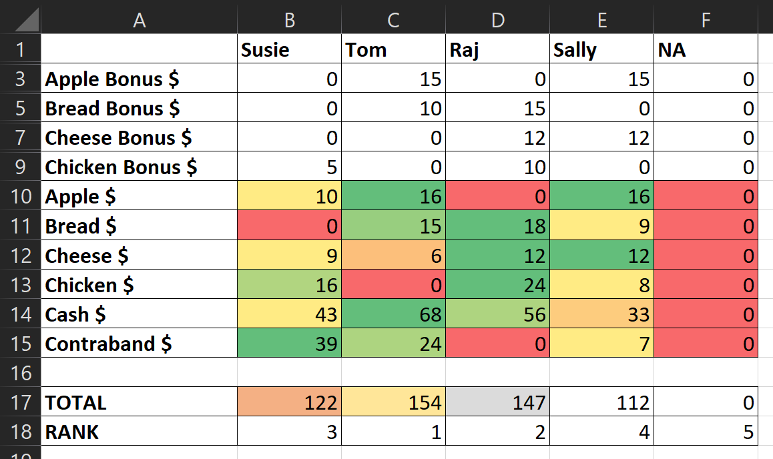Image resolution: width=773 pixels, height=459 pixels.
Task: Click Susie's Chicken $ cell 16
Action: [290, 284]
